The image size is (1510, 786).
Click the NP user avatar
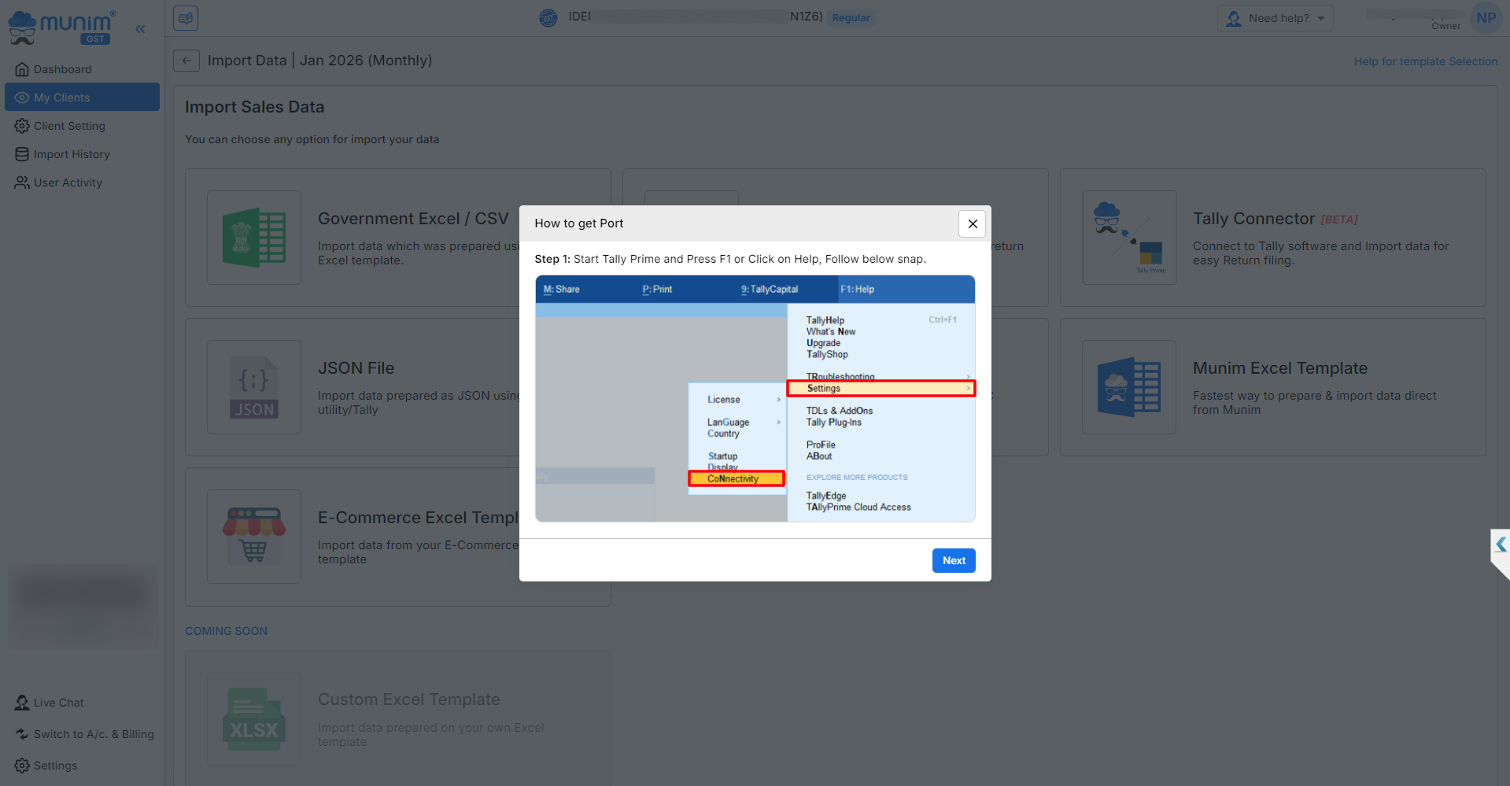[1486, 18]
